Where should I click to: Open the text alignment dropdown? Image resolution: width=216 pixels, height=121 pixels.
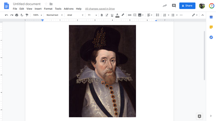[x=150, y=15]
